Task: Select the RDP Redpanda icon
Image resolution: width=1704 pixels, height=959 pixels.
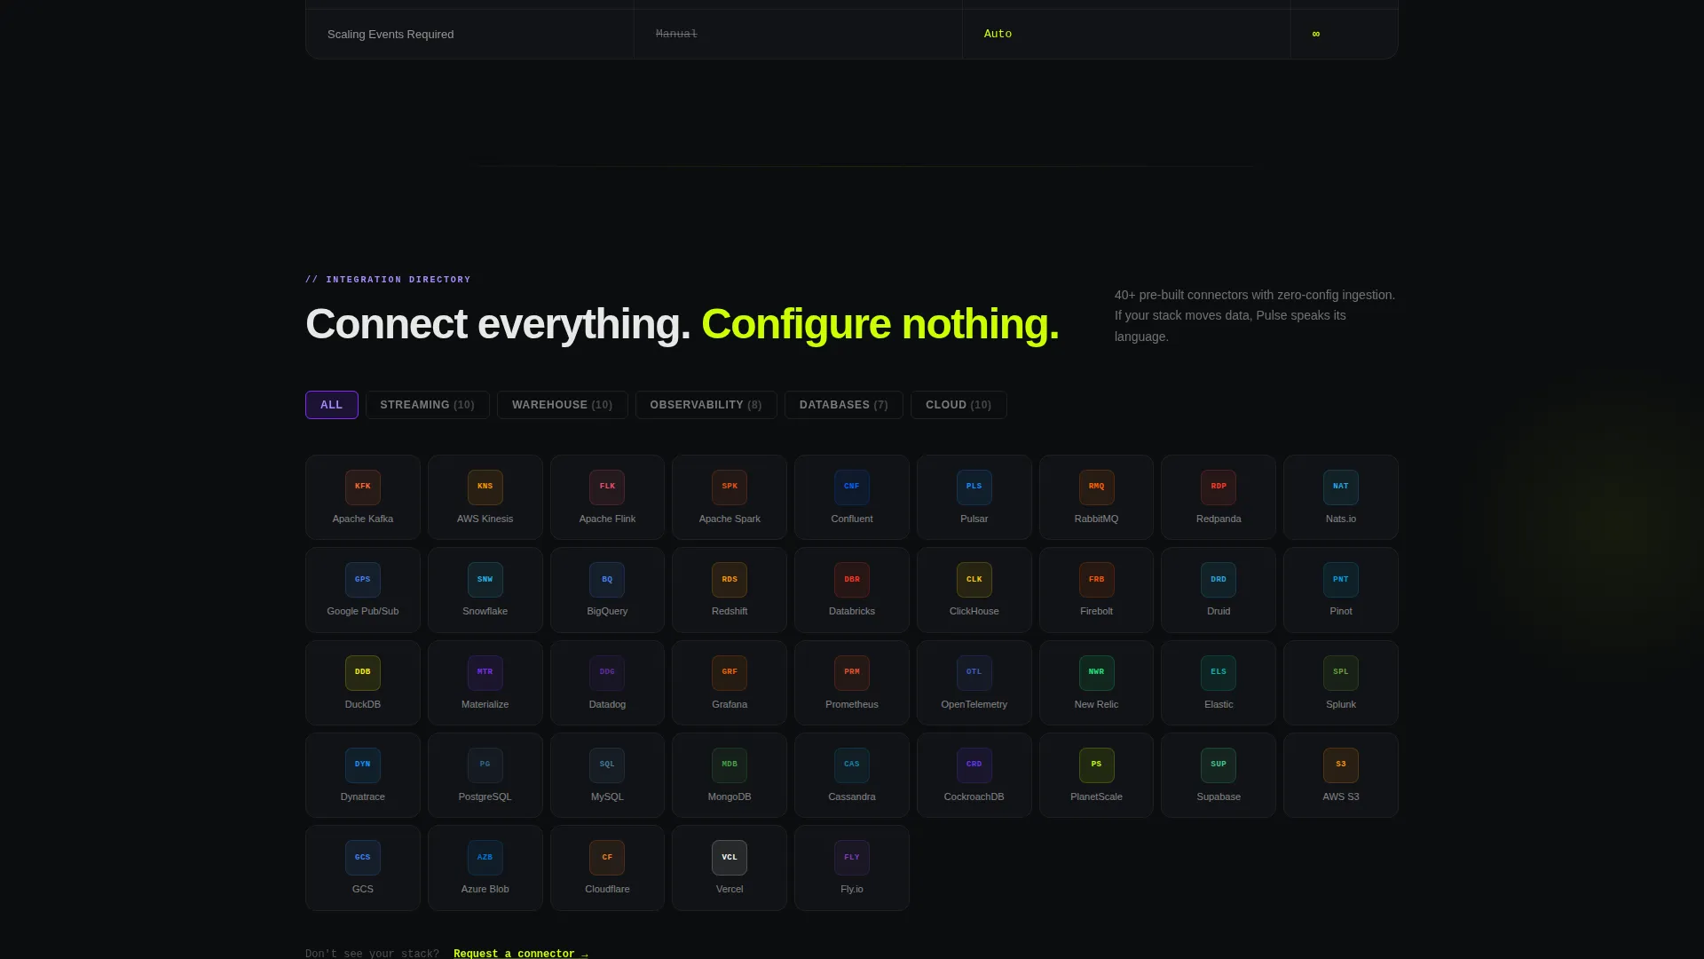Action: (x=1219, y=487)
